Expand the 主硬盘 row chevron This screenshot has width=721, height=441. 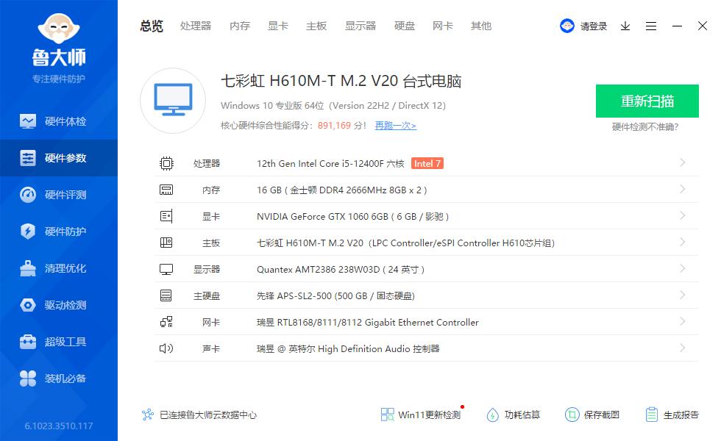tap(683, 295)
